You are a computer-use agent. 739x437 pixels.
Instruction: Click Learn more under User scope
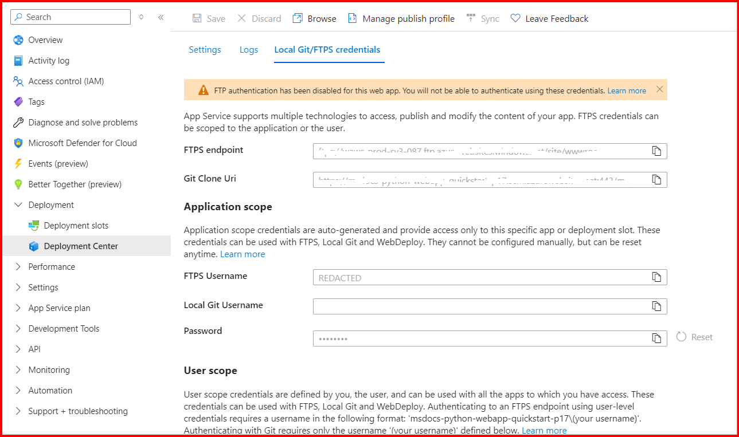point(544,431)
